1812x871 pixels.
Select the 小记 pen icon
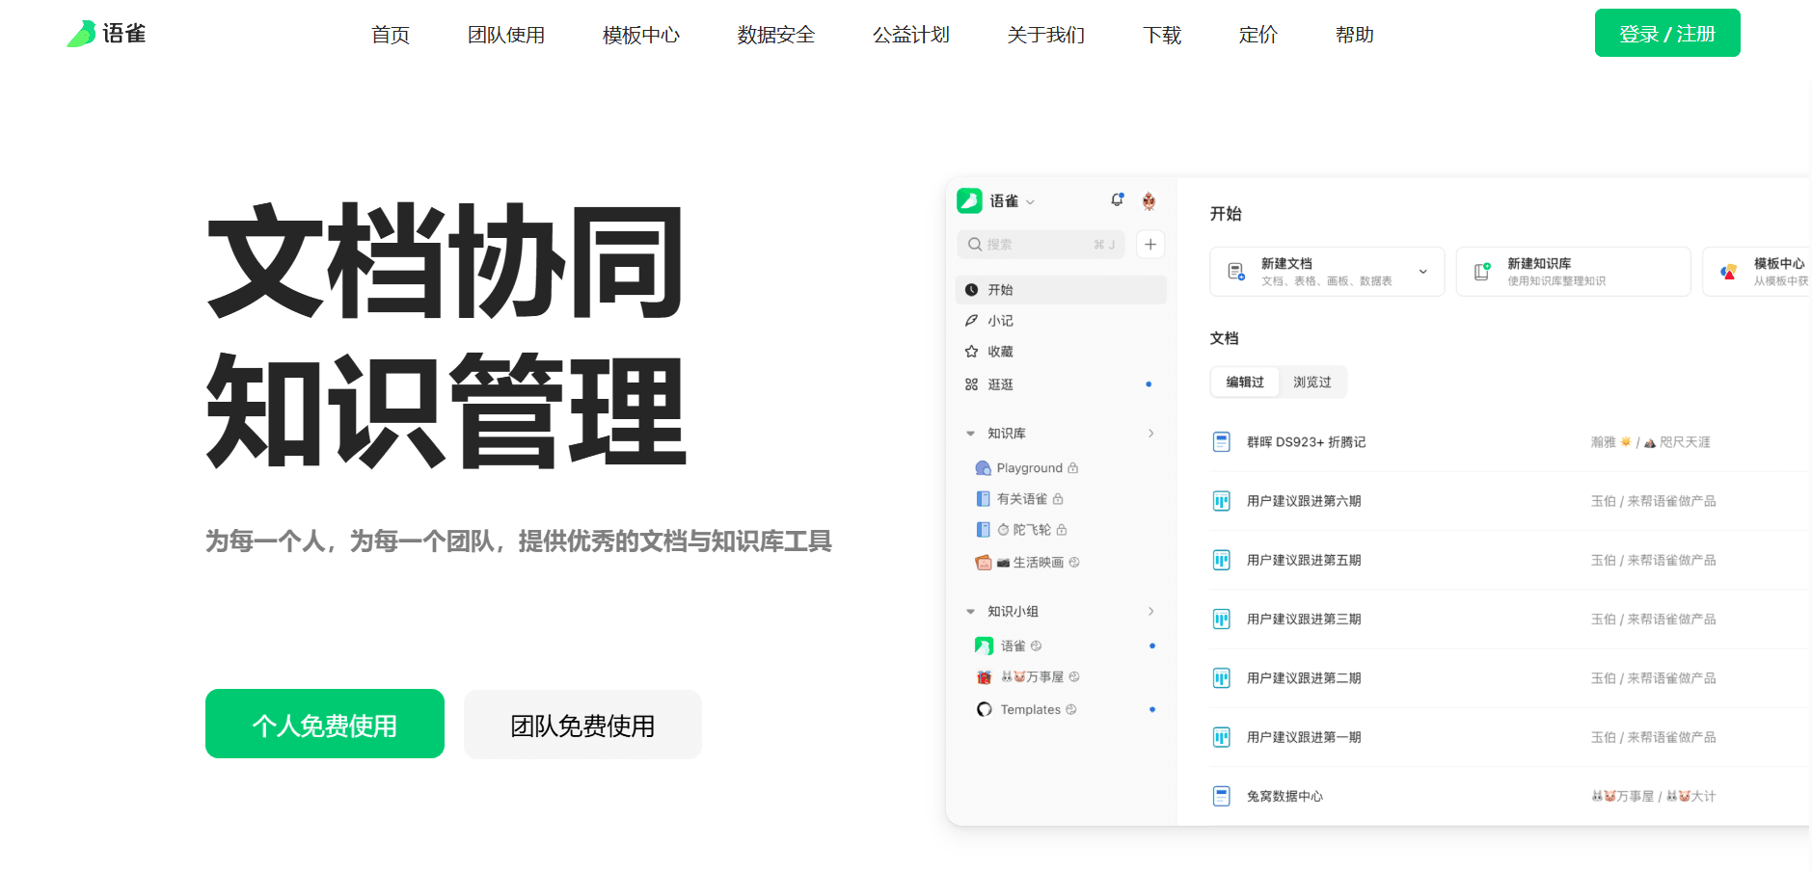click(x=971, y=321)
